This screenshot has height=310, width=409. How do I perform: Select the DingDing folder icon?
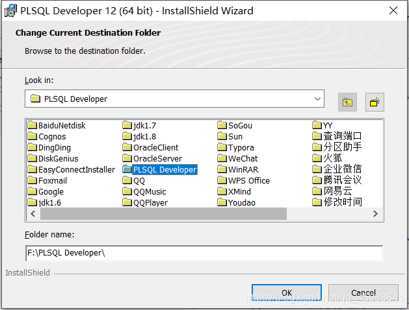(x=33, y=147)
